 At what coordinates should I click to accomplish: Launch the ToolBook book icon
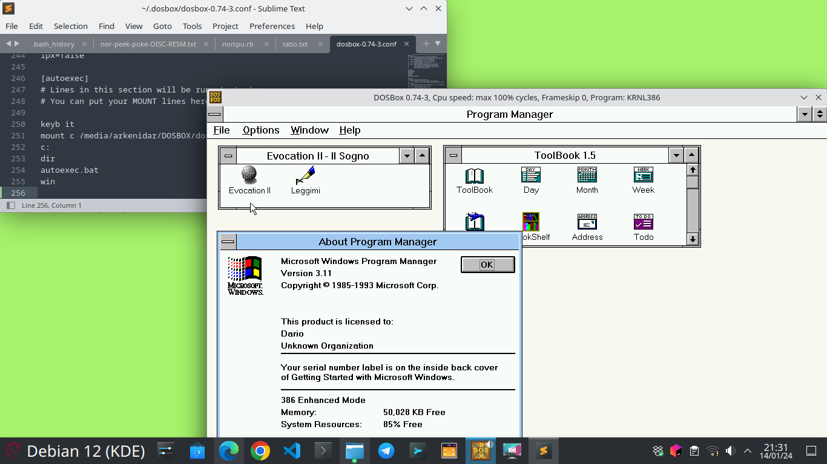click(475, 175)
